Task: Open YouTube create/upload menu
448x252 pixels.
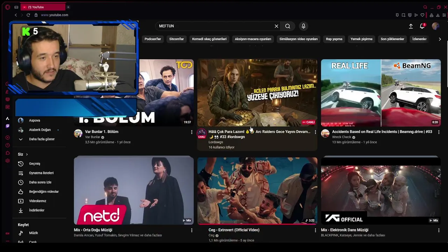Action: (411, 26)
